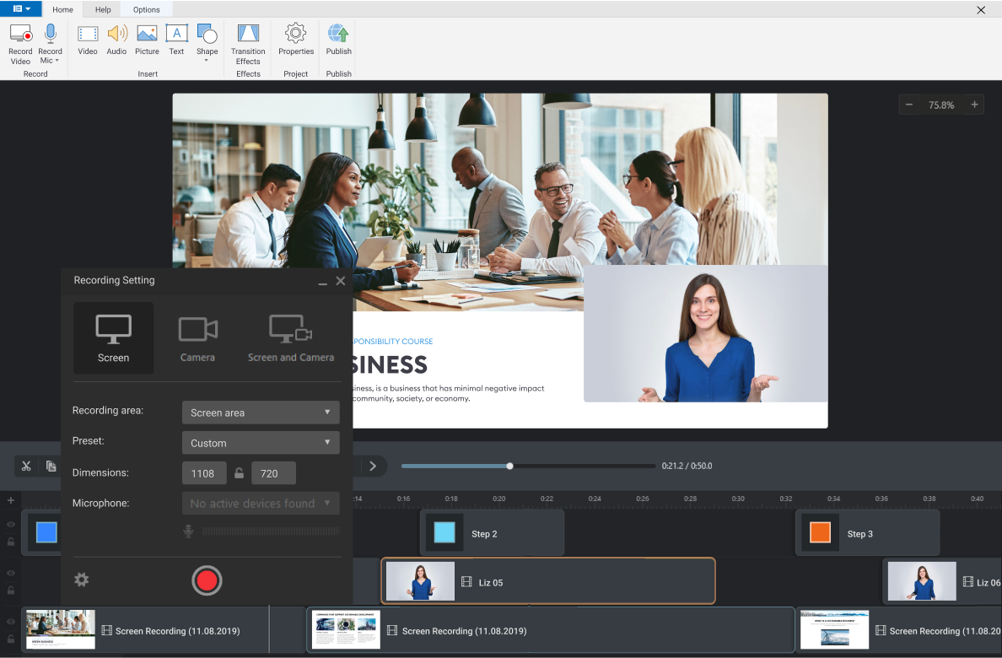This screenshot has height=658, width=1002.
Task: Move the playback position slider handle
Action: [x=509, y=466]
